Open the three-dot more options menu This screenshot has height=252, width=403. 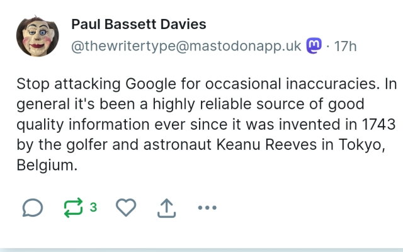(207, 207)
